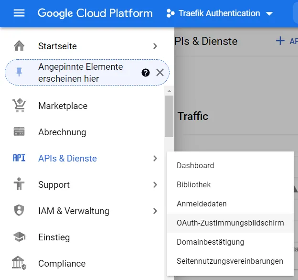
Task: Open the hamburger navigation menu
Action: [19, 13]
